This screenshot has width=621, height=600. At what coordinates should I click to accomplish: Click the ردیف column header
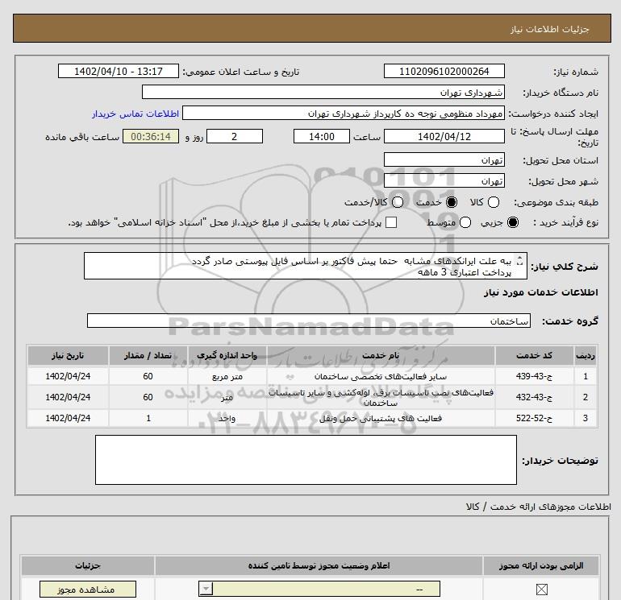(x=586, y=355)
